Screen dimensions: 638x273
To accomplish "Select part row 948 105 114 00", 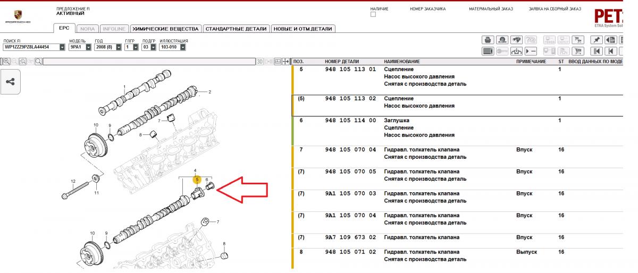I will pos(350,121).
